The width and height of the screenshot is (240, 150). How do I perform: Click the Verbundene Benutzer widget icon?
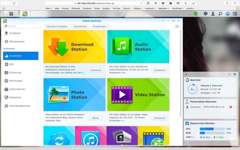tap(187, 101)
